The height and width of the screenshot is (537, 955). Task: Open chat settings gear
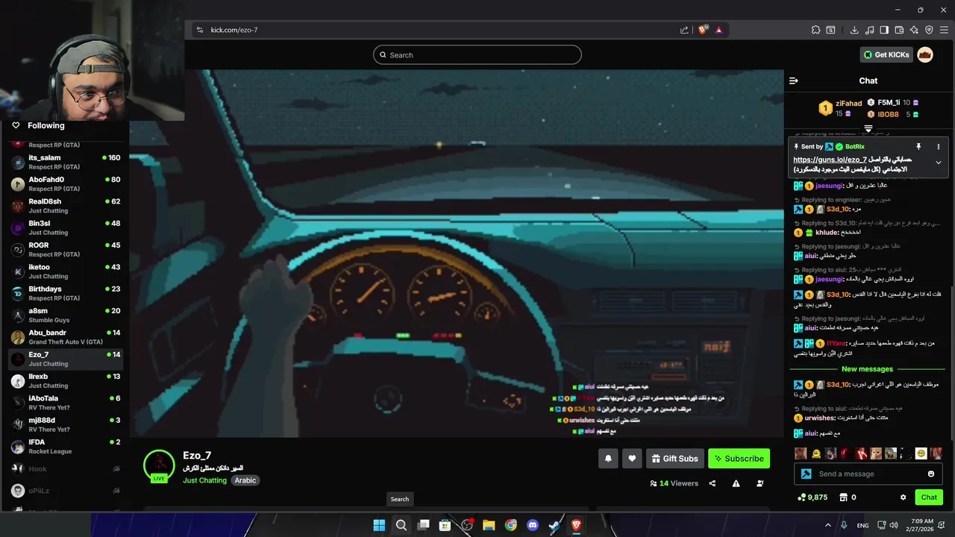click(904, 497)
